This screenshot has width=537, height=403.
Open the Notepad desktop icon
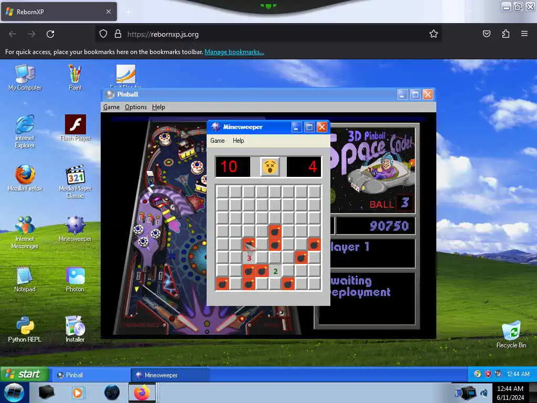point(25,279)
